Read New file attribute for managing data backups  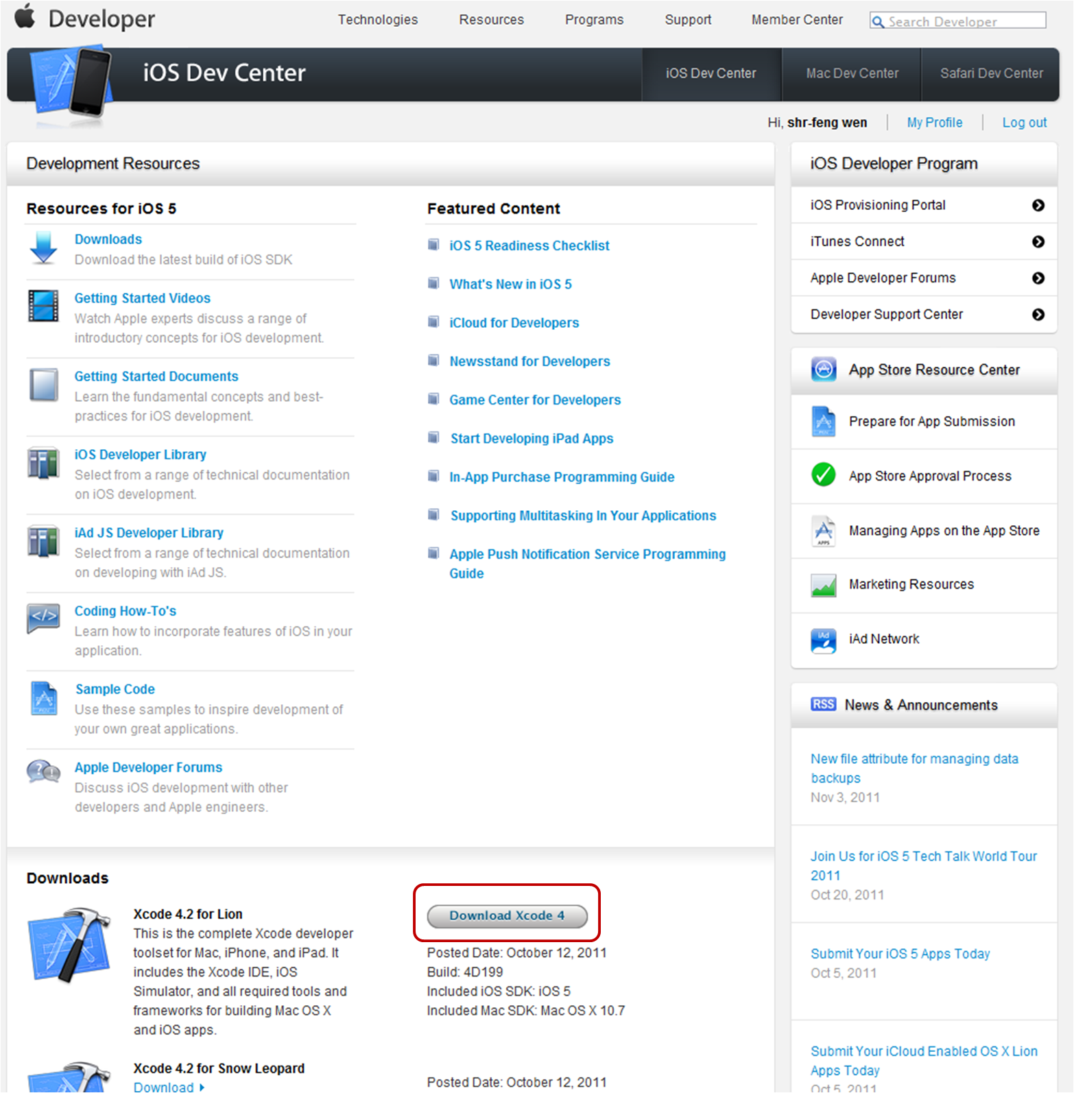click(914, 769)
